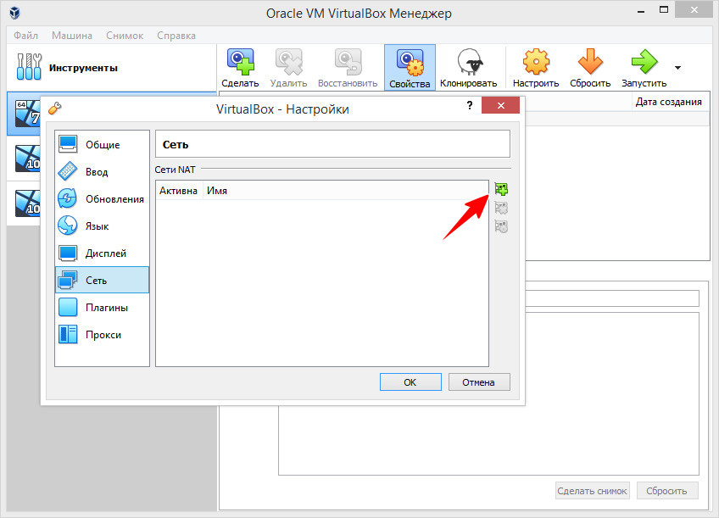The height and width of the screenshot is (518, 719).
Task: Confirm the settings dialog with OK
Action: [410, 382]
